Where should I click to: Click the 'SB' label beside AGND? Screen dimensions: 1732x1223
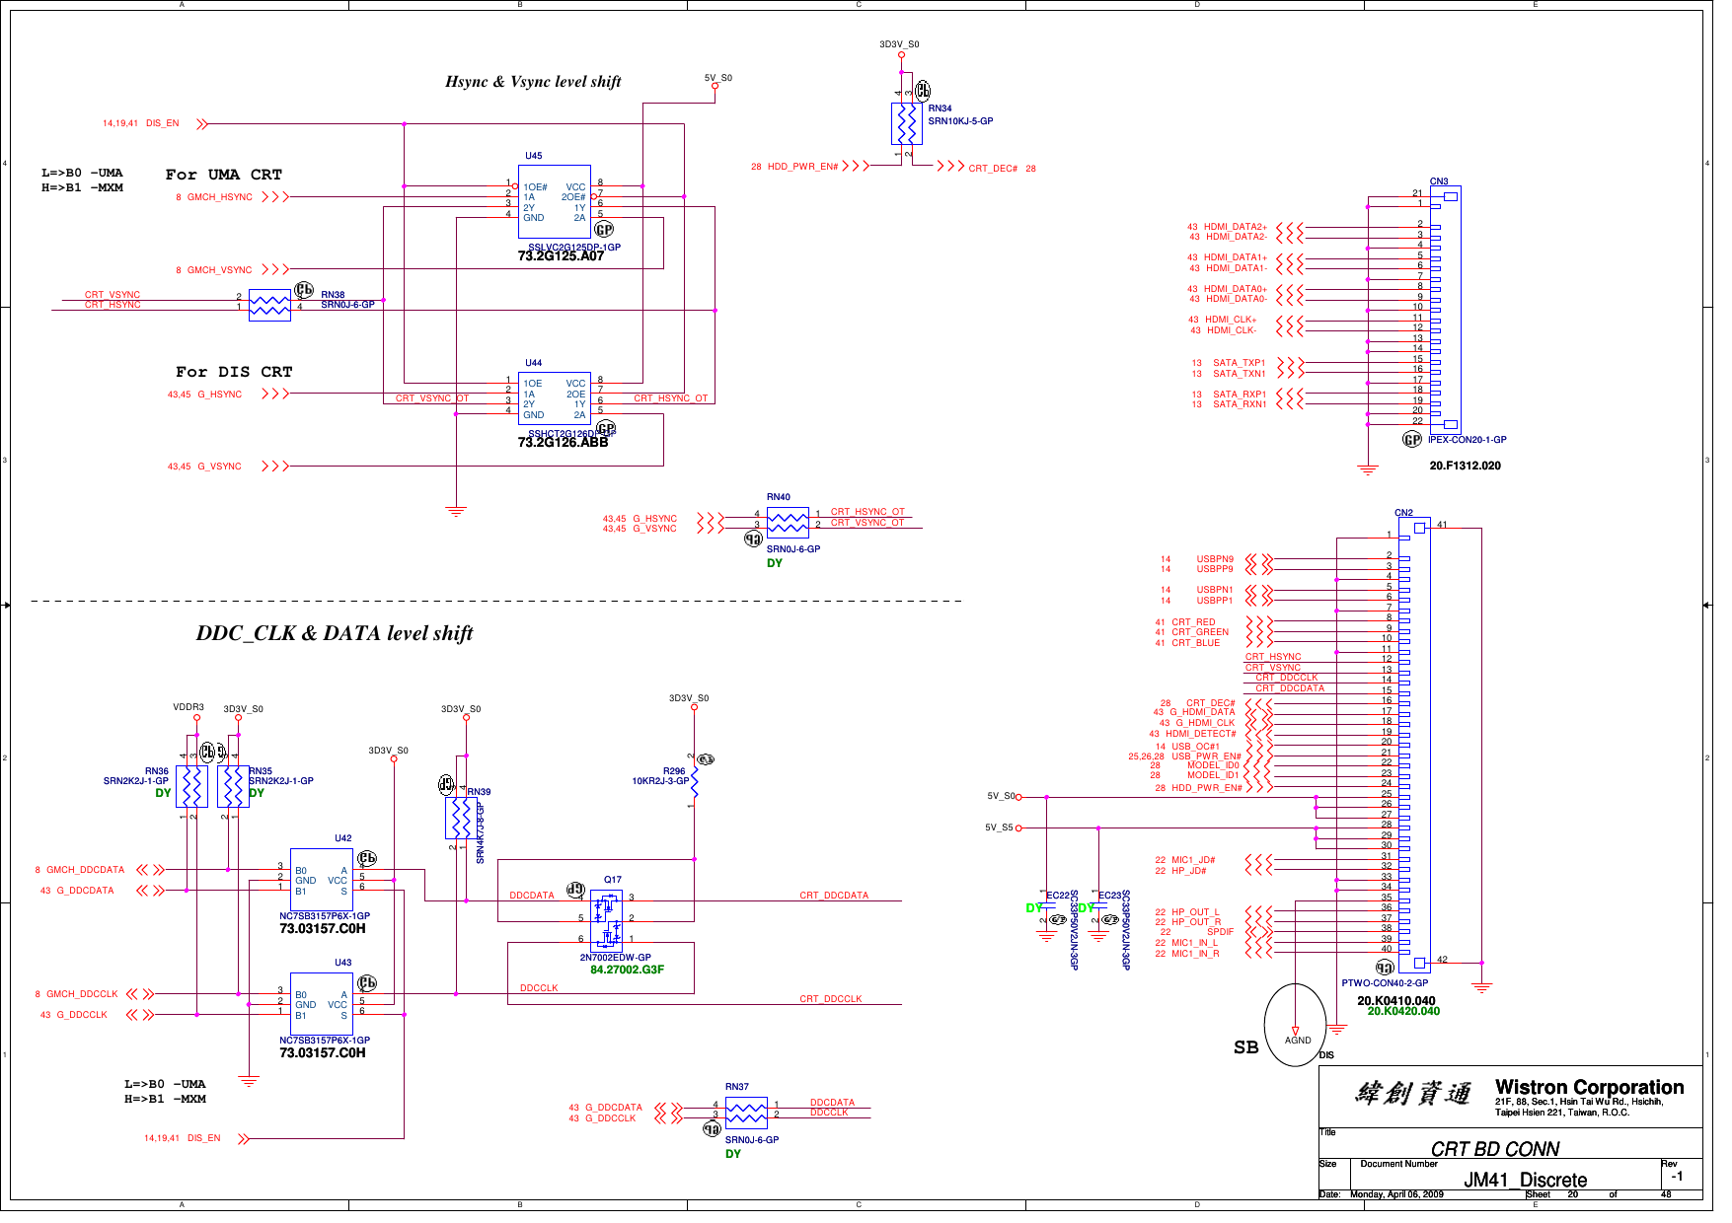[1245, 1047]
